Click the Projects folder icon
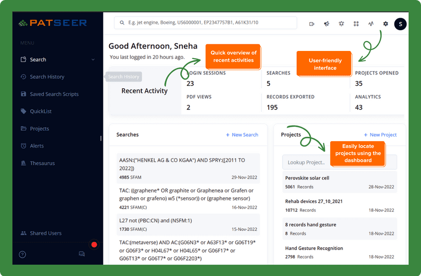The image size is (421, 276). [x=24, y=128]
